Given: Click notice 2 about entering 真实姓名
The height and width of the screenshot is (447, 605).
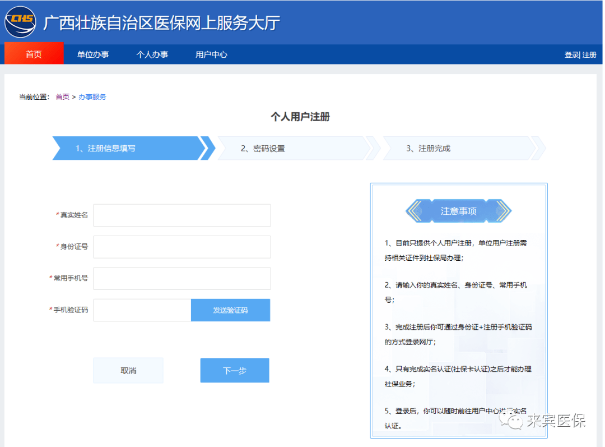Looking at the screenshot, I should click(x=455, y=292).
